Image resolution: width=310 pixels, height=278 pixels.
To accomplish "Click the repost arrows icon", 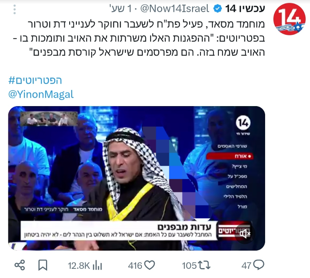I will click(x=204, y=265).
